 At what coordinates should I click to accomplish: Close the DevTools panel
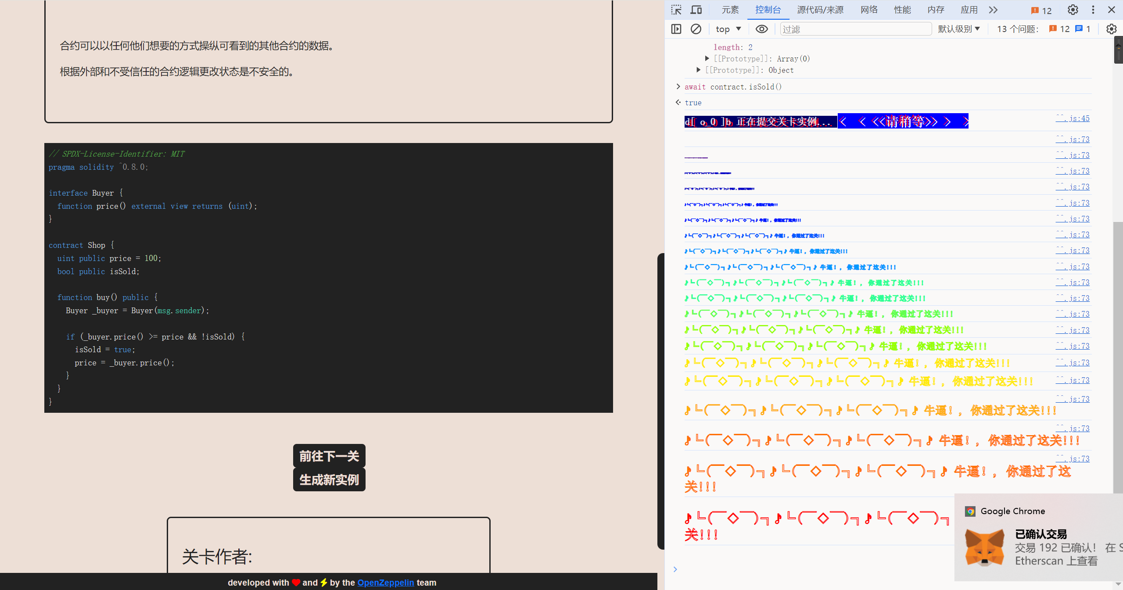click(x=1112, y=10)
